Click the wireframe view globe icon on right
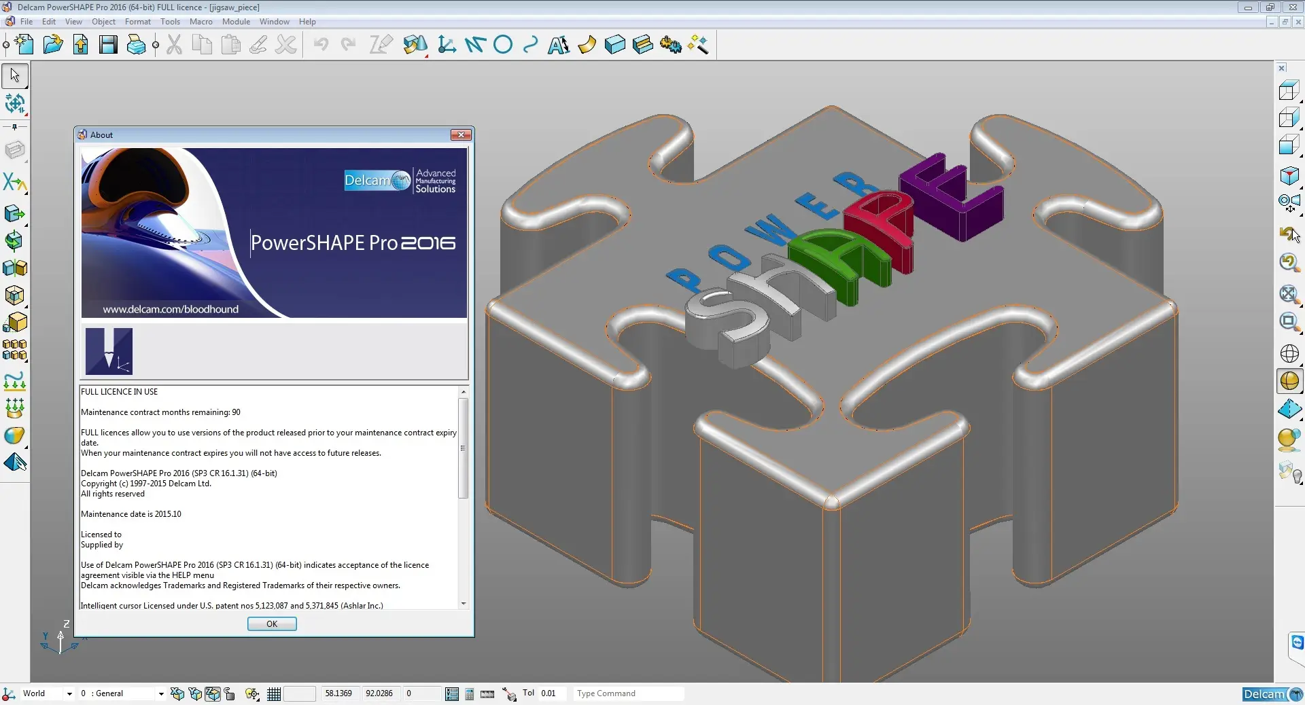 click(x=1289, y=354)
